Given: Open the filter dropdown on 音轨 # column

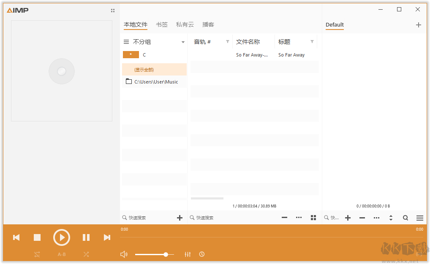Looking at the screenshot, I should (228, 42).
